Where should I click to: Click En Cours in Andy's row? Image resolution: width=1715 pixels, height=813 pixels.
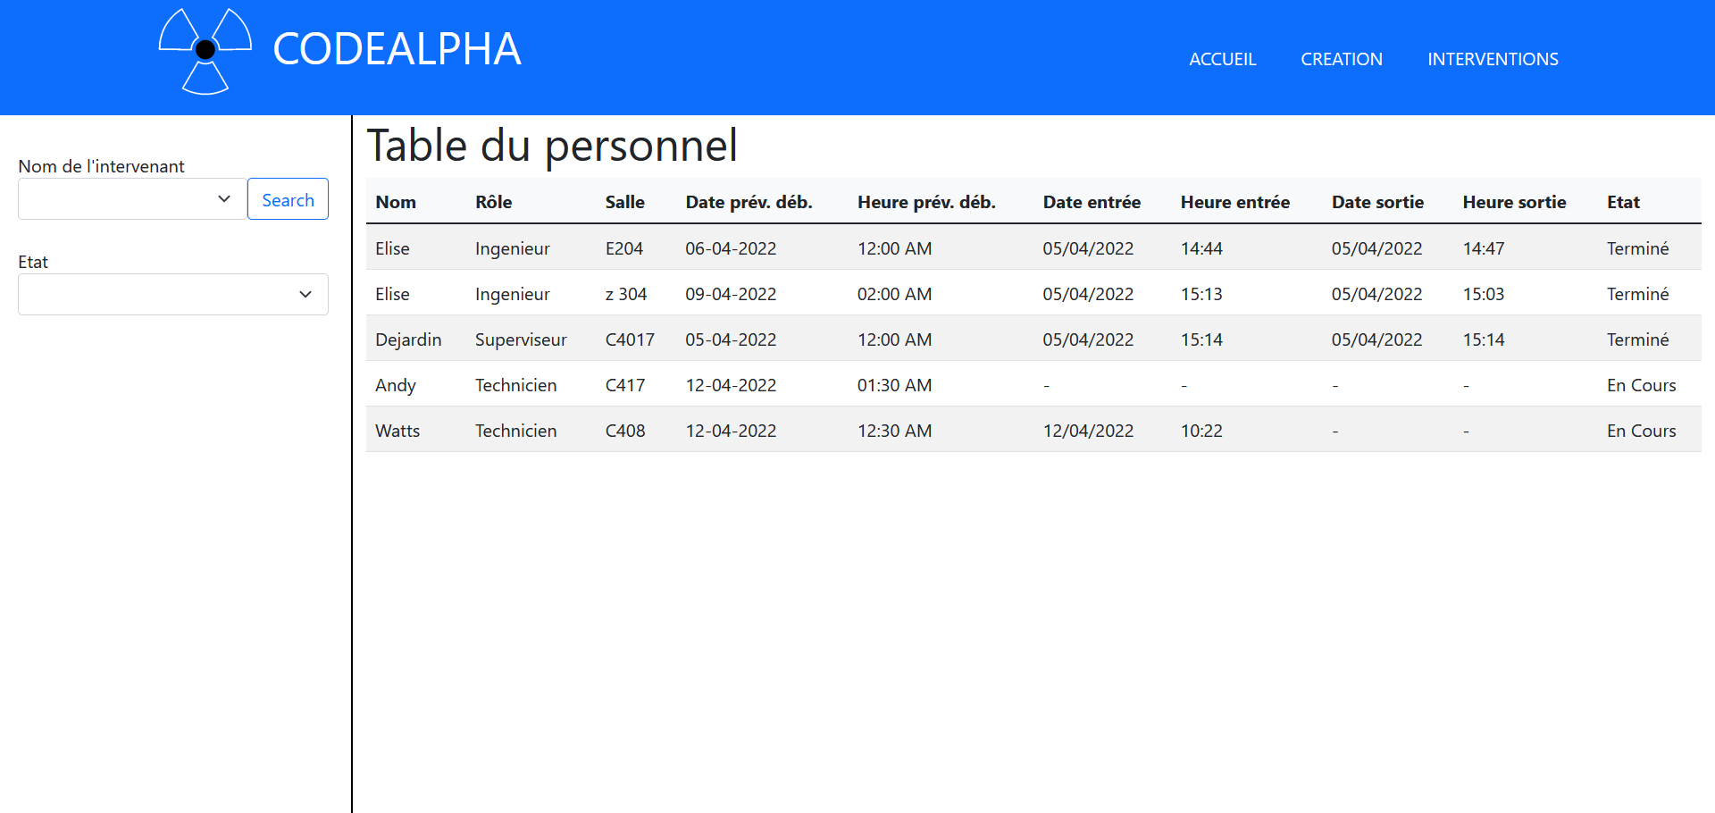click(1641, 385)
